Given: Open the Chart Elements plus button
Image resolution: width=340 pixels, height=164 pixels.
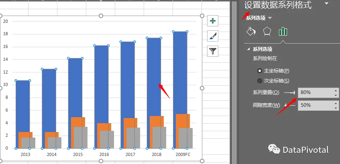Looking at the screenshot, I should click(x=213, y=21).
